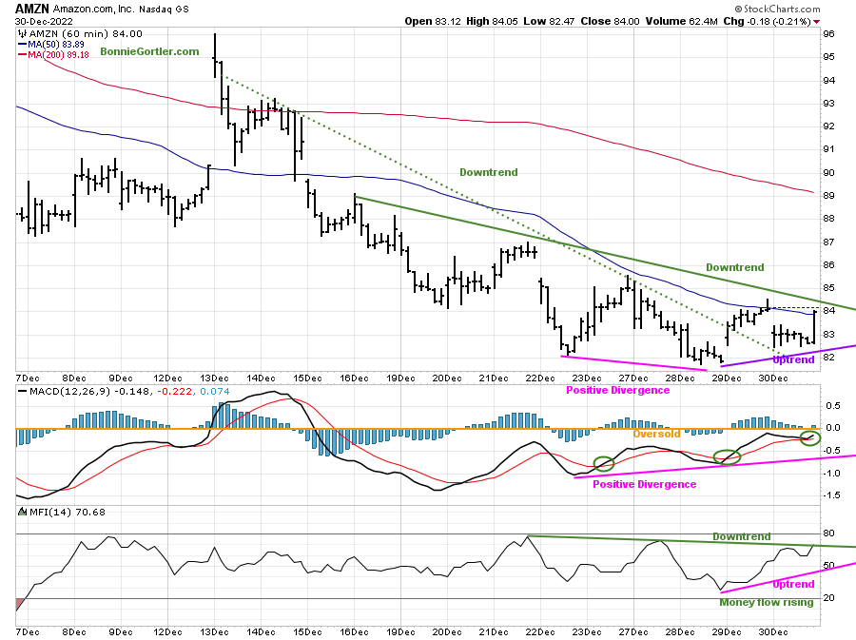
Task: Click the 7Dec date label below the MFI panel
Action: [x=28, y=631]
